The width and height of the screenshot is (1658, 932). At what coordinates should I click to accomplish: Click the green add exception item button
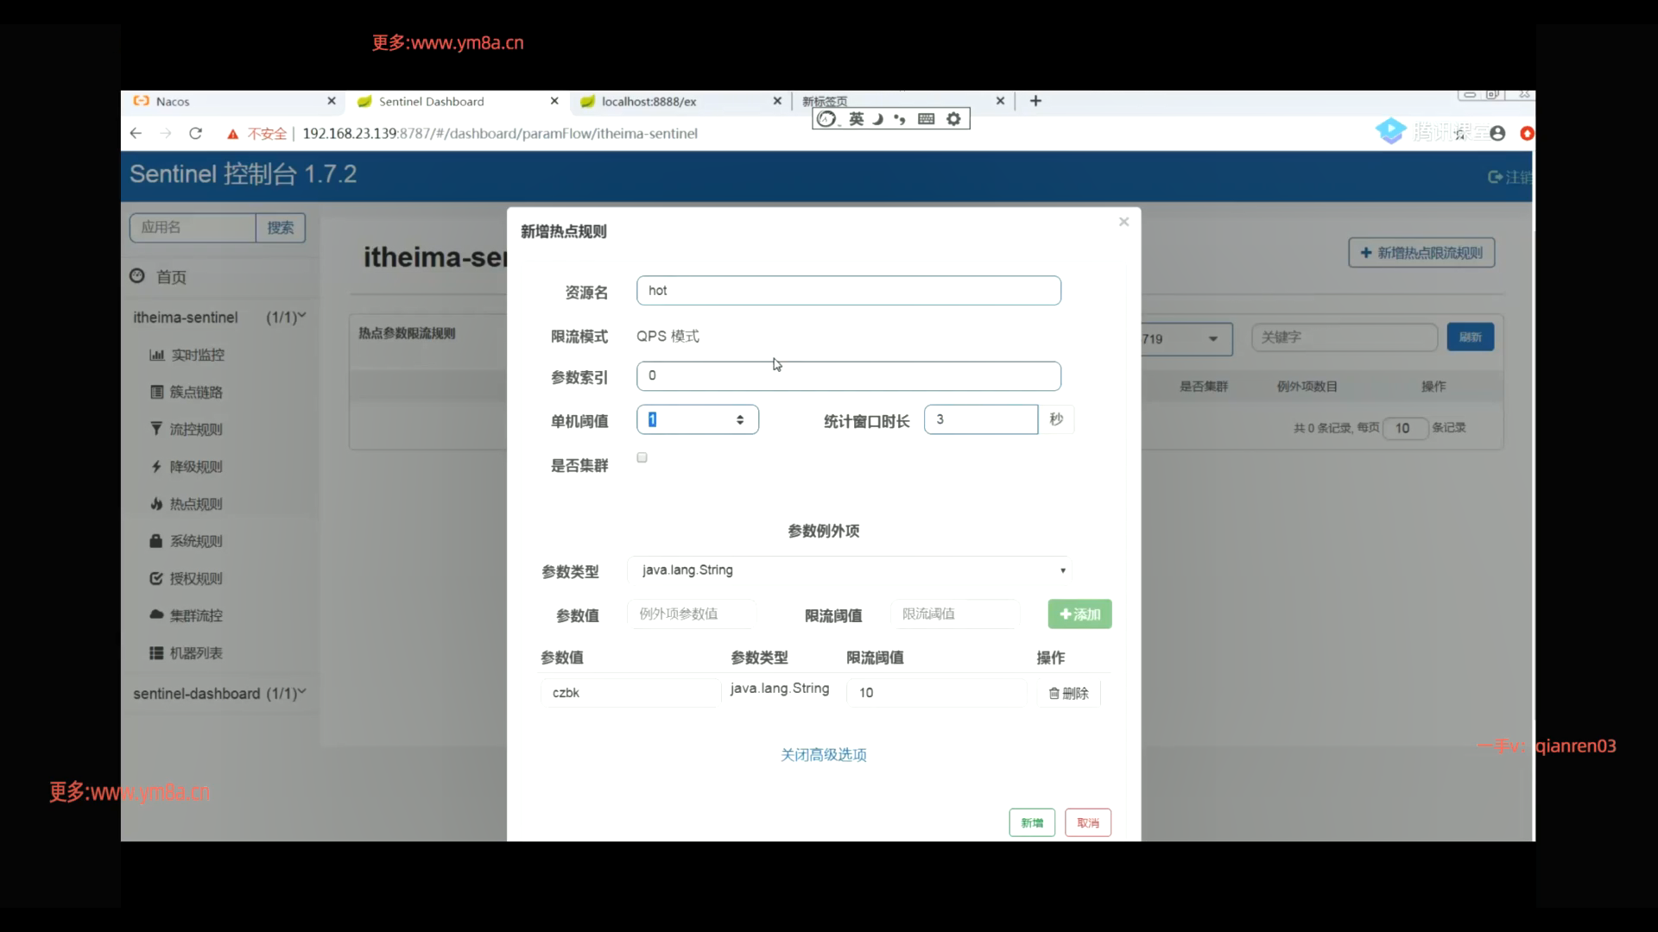(x=1079, y=614)
